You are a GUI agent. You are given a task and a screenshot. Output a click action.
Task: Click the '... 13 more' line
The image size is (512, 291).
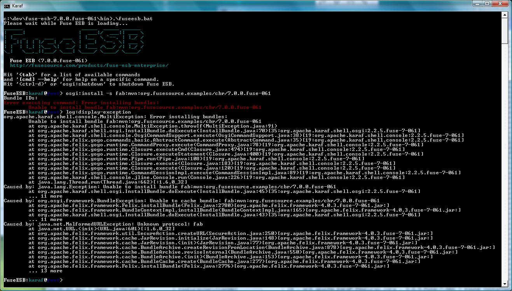pos(45,271)
